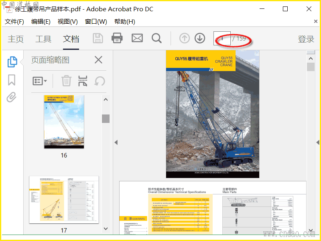The width and height of the screenshot is (321, 241).
Task: Open the 视图(V) menu
Action: pyautogui.click(x=67, y=22)
